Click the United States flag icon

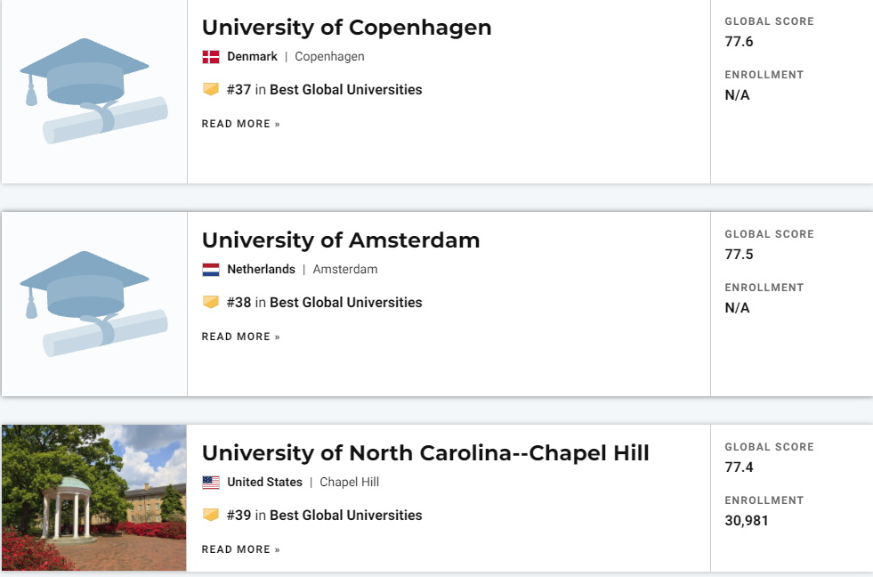(x=211, y=483)
